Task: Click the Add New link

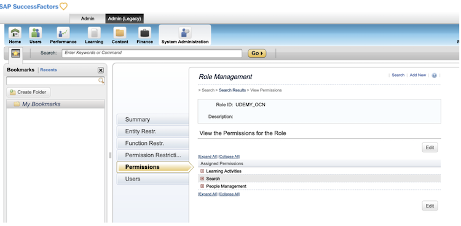Action: (418, 76)
